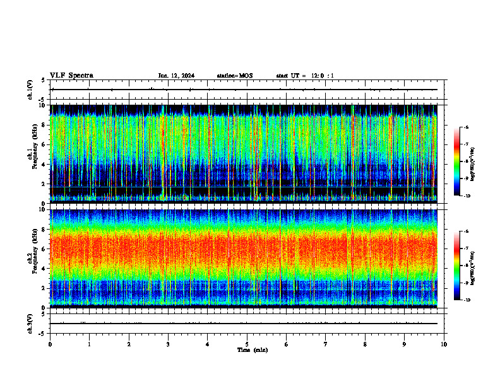Click the "6" kHz tick on ch.1 frequency axis
The height and width of the screenshot is (386, 500).
45,144
